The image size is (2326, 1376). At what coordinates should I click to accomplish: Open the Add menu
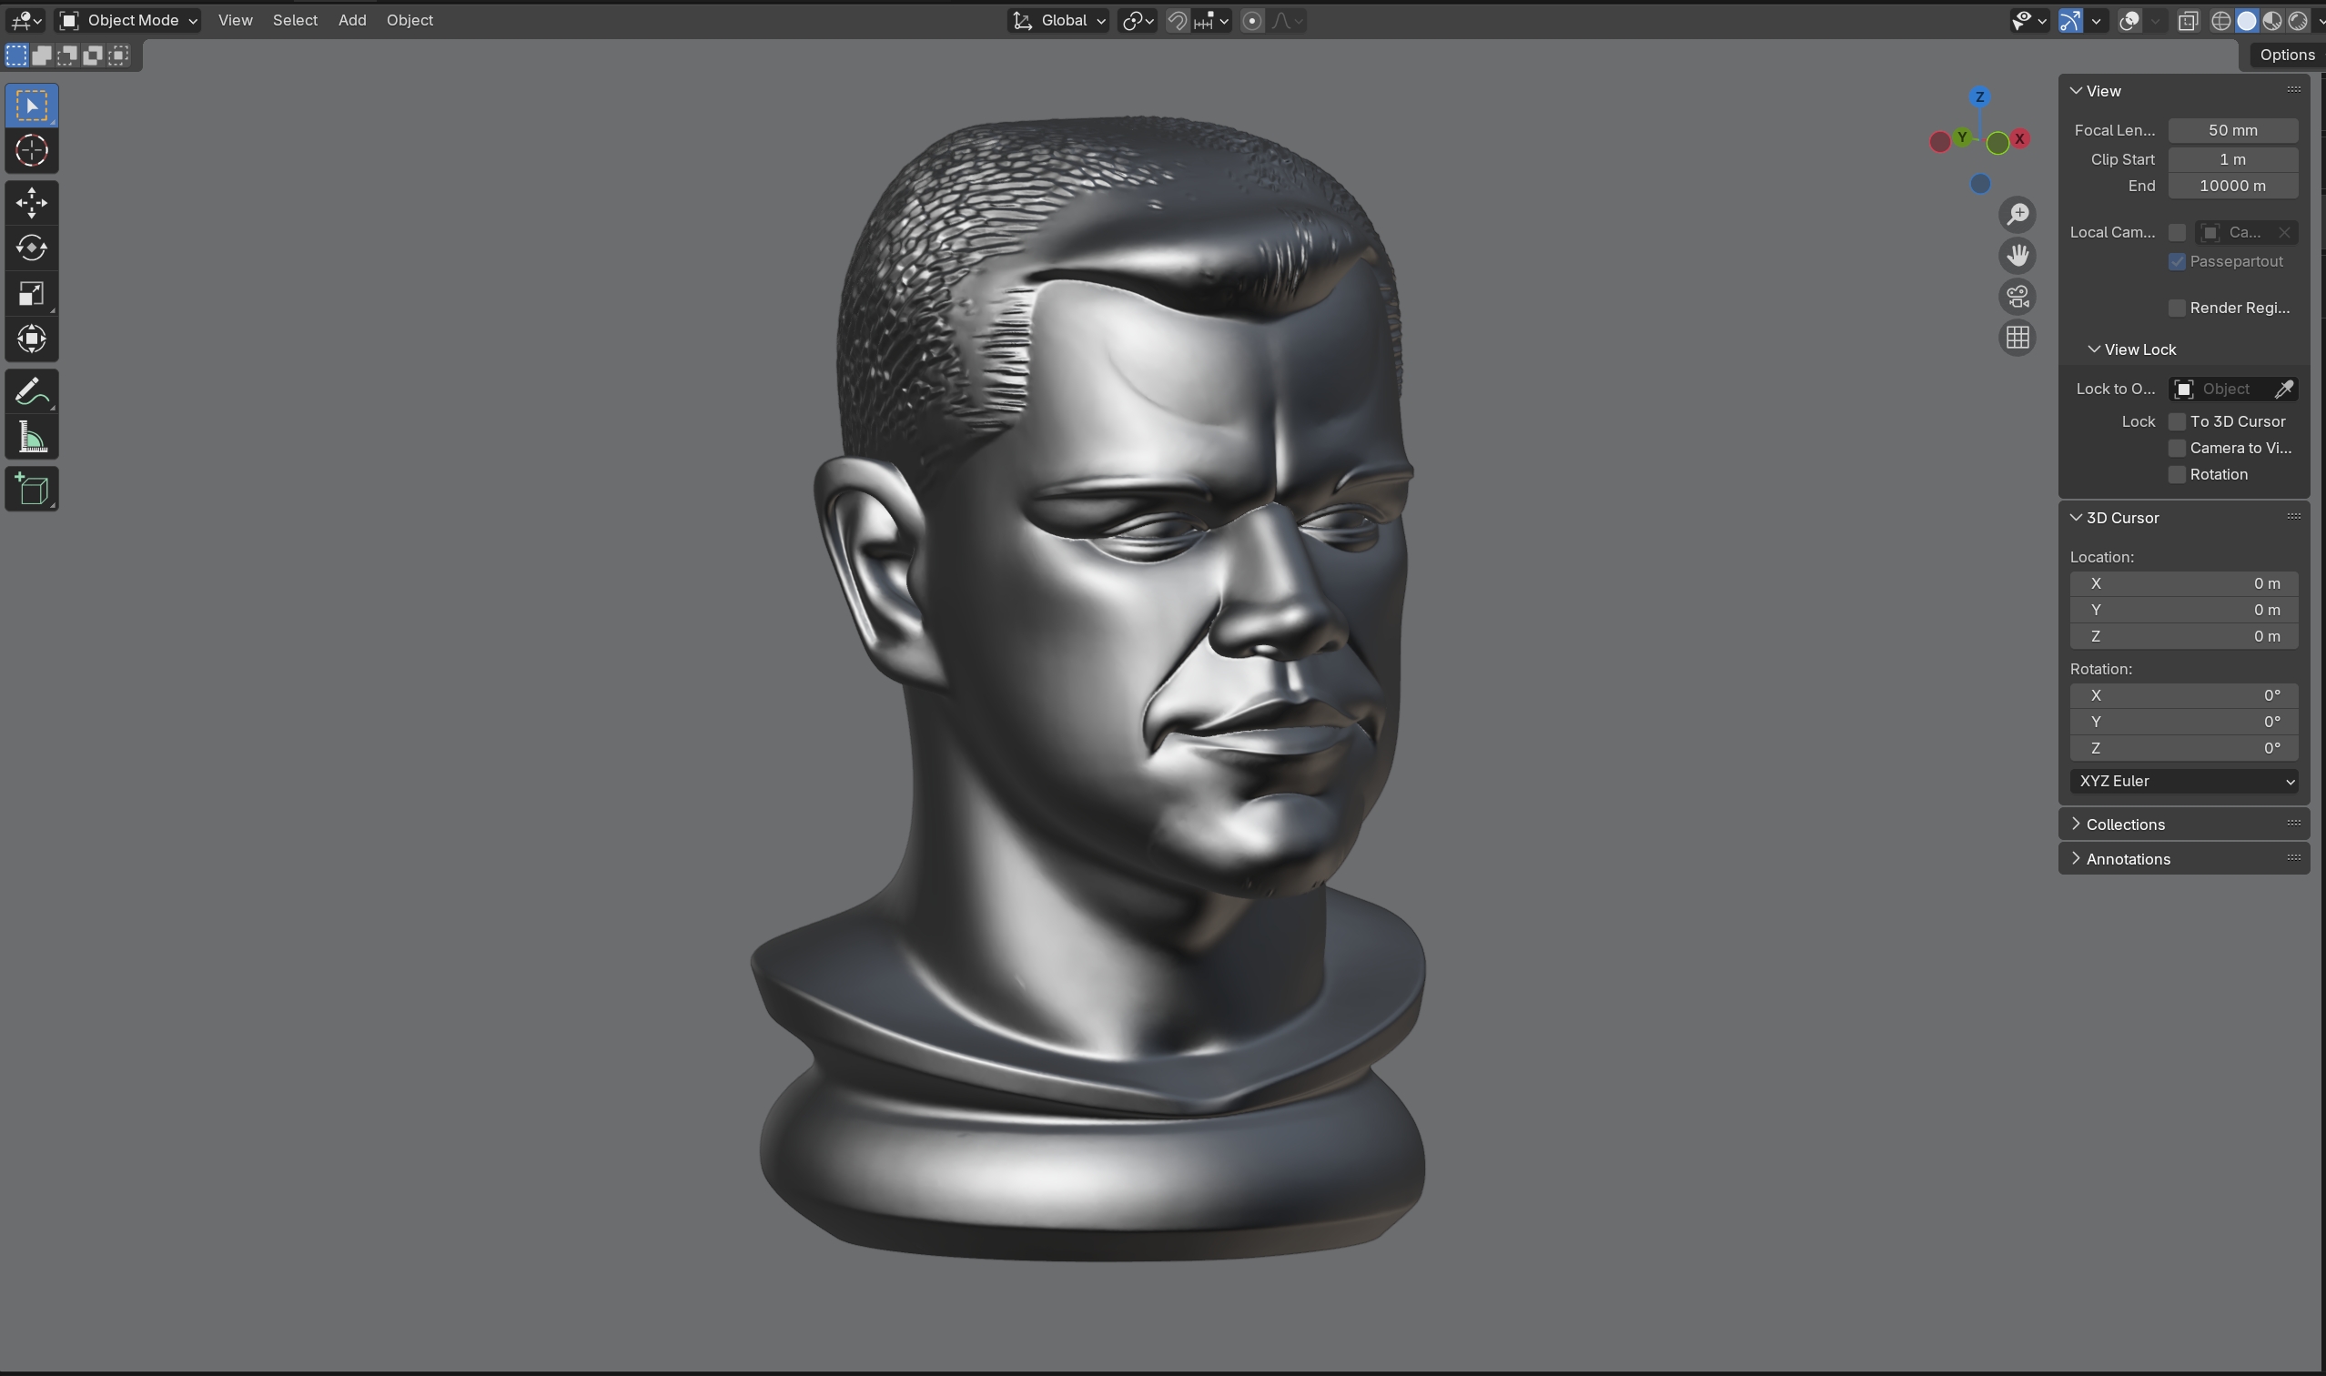click(x=351, y=20)
